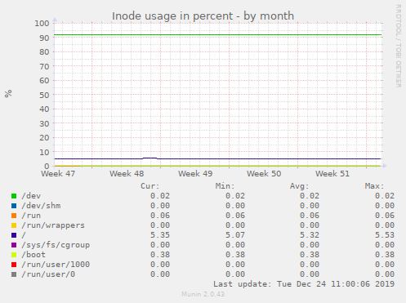
Task: Select the /boot legend label
Action: tap(33, 255)
